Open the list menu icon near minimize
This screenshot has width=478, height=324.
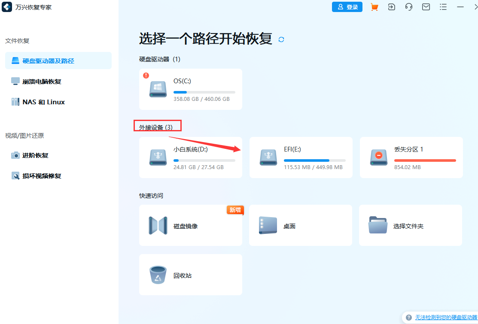[x=443, y=7]
